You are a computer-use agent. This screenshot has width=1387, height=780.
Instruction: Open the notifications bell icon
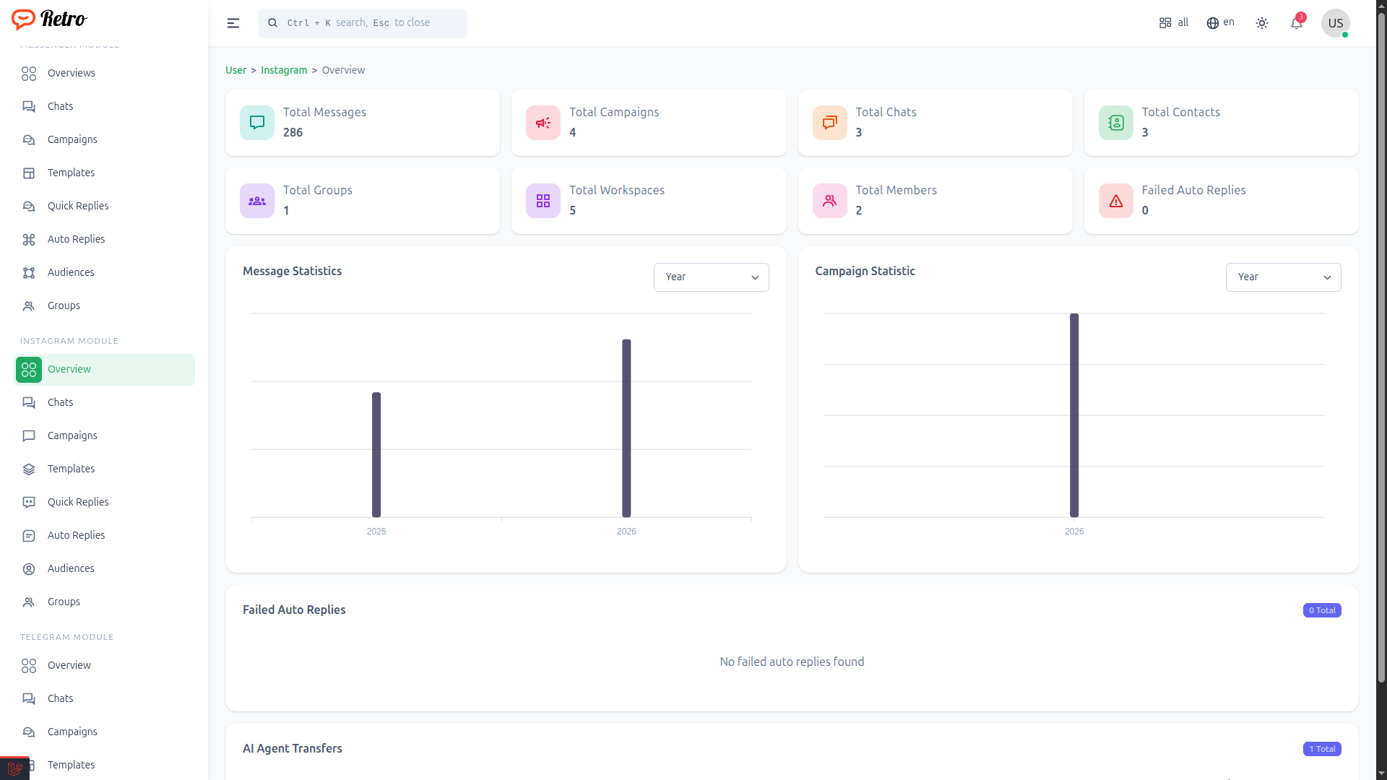(x=1296, y=23)
